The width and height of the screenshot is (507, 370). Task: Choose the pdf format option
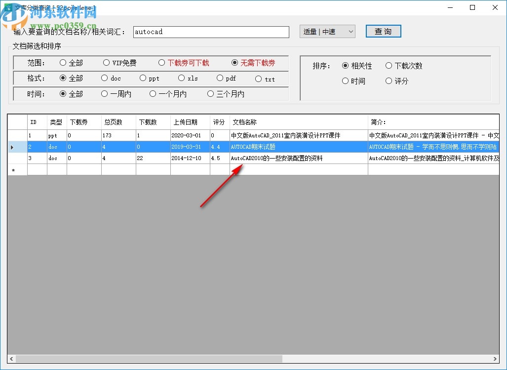coord(221,78)
